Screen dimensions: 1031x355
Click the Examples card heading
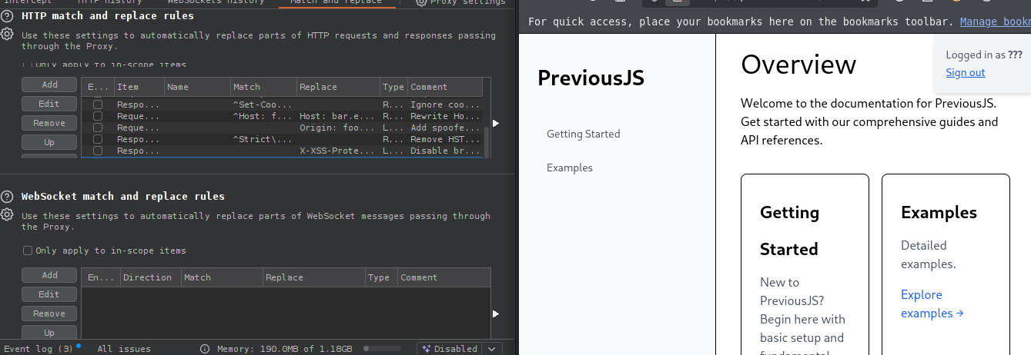[x=939, y=212]
